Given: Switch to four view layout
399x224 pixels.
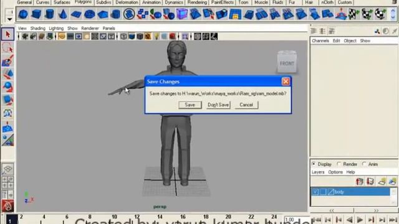Looking at the screenshot, I should coord(7,182).
